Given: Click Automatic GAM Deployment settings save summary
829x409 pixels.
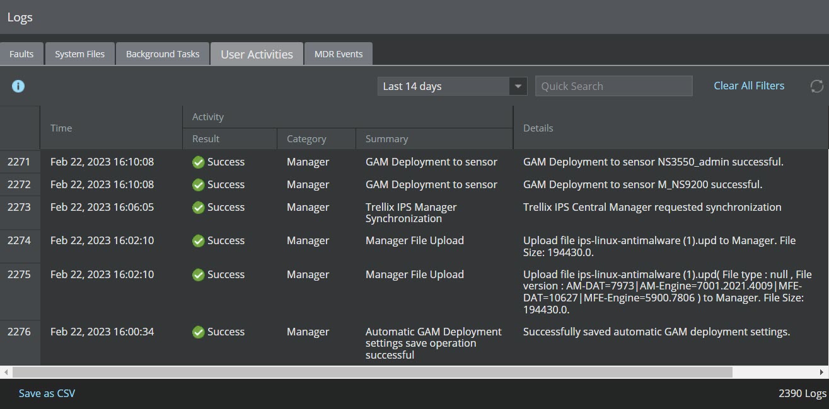Looking at the screenshot, I should [434, 343].
